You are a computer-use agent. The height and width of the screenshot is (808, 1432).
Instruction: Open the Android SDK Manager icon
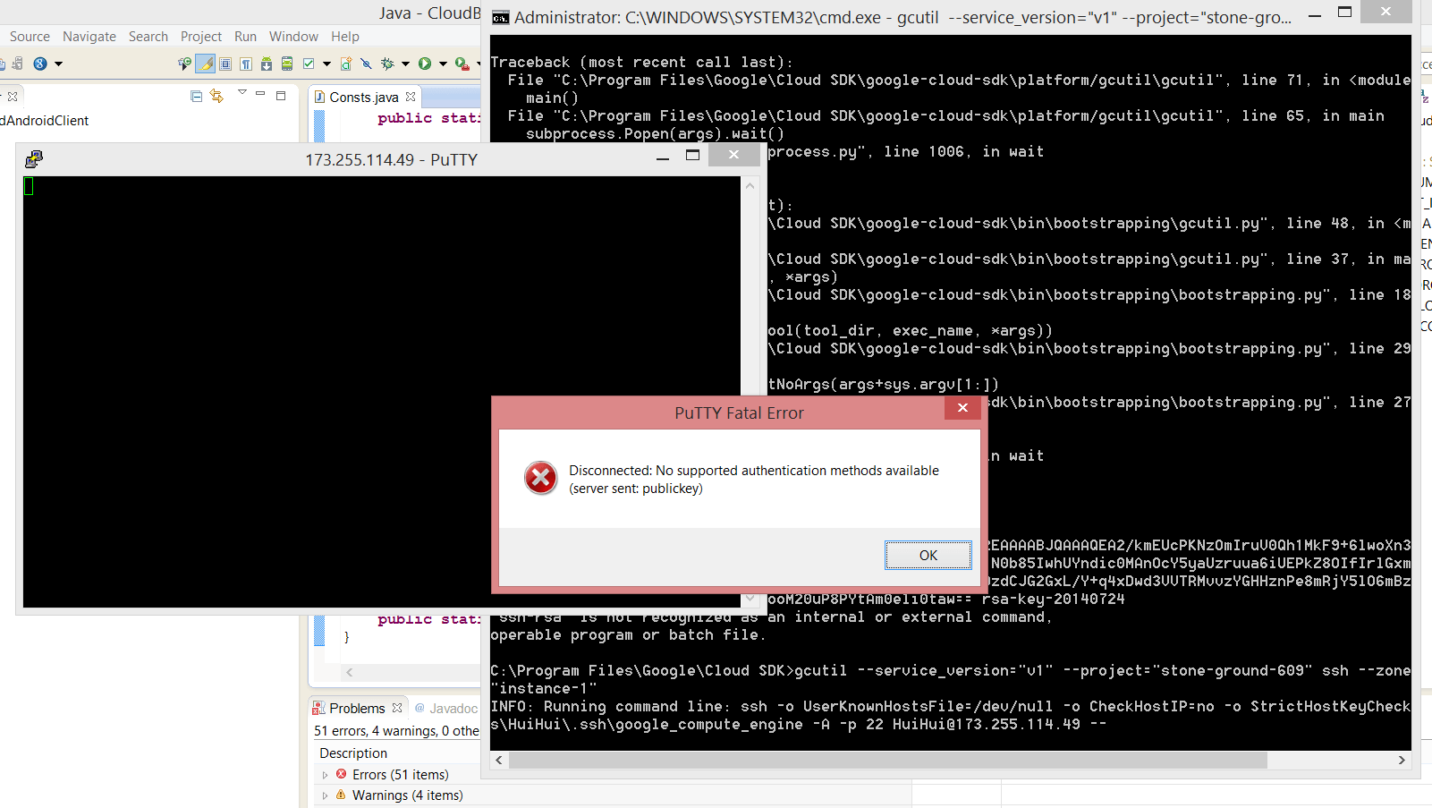pyautogui.click(x=267, y=64)
